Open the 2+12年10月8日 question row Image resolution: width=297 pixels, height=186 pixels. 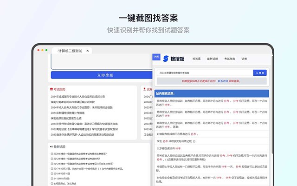coord(62,179)
